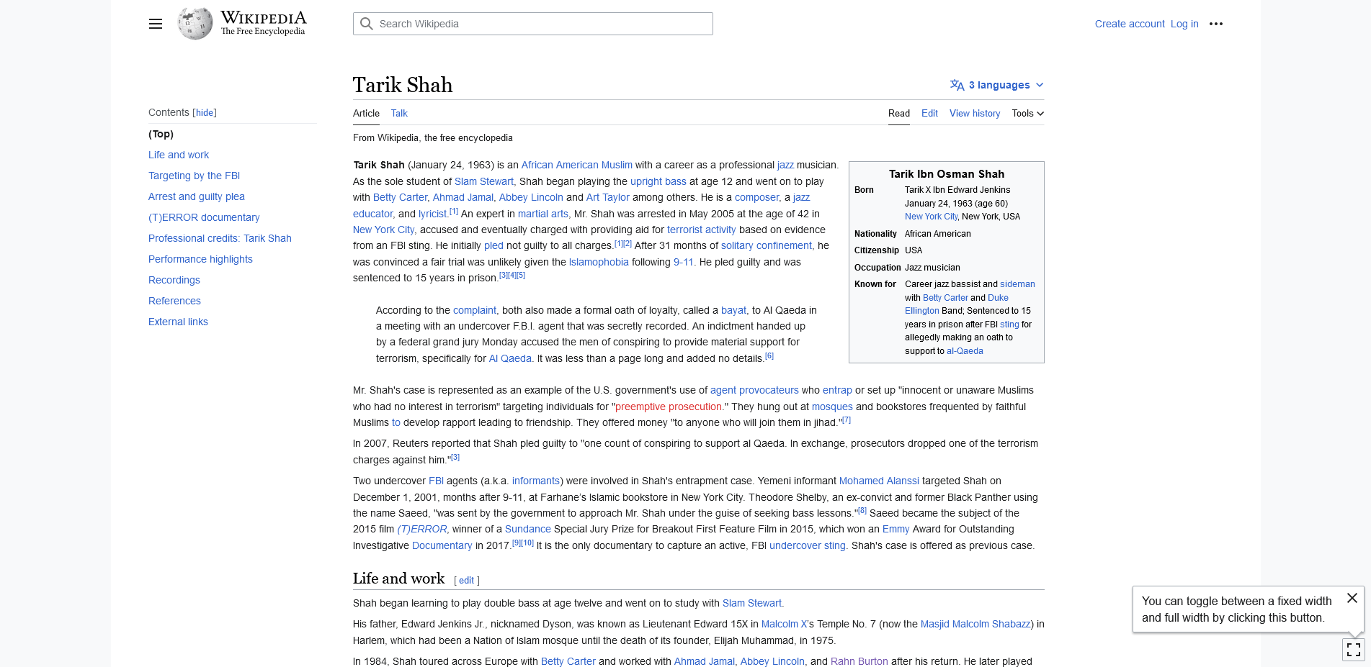Switch to the Article tab
Image resolution: width=1371 pixels, height=667 pixels.
coord(366,113)
